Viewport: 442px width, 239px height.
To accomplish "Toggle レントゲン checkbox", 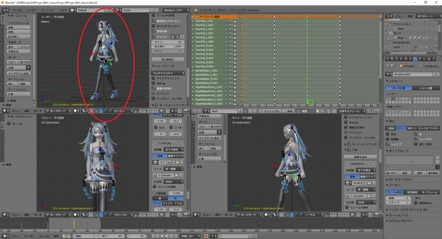I will pyautogui.click(x=416, y=139).
